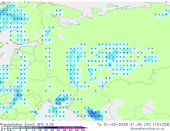Click the 'GFS 0.25' model label

click(45, 125)
